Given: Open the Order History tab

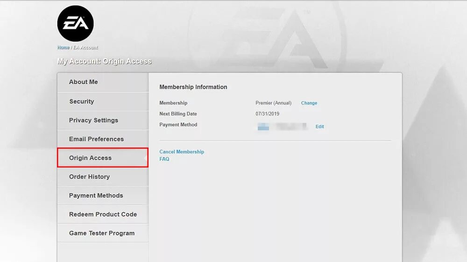Looking at the screenshot, I should tap(103, 177).
